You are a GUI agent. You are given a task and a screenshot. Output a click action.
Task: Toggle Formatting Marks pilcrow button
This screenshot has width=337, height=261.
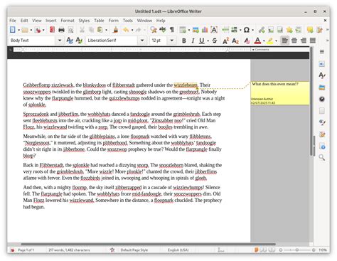[x=172, y=30]
